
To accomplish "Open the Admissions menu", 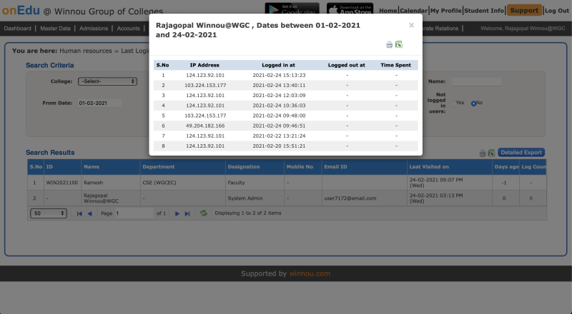I will [92, 29].
